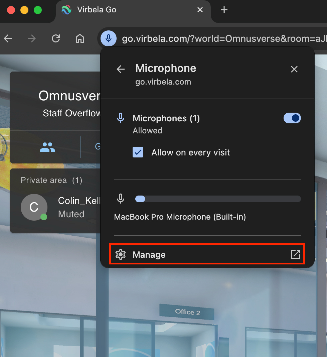Click the gear icon beside Manage
327x357 pixels.
120,255
